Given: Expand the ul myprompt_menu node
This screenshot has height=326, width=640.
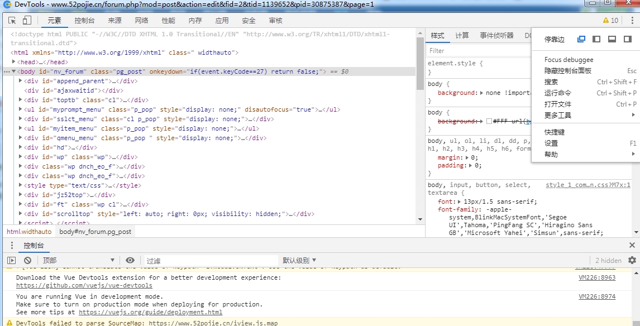Looking at the screenshot, I should (x=21, y=109).
